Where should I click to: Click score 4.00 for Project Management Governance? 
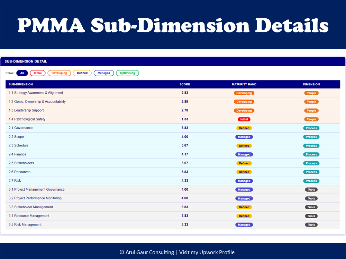tap(185, 189)
